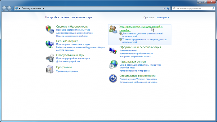Image resolution: width=217 pixels, height=122 pixels.
Task: Click Добавление и удаление учетных записей пользователей
Action: 143,35
